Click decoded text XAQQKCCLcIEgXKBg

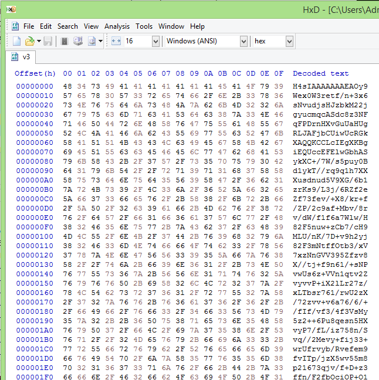pos(330,142)
